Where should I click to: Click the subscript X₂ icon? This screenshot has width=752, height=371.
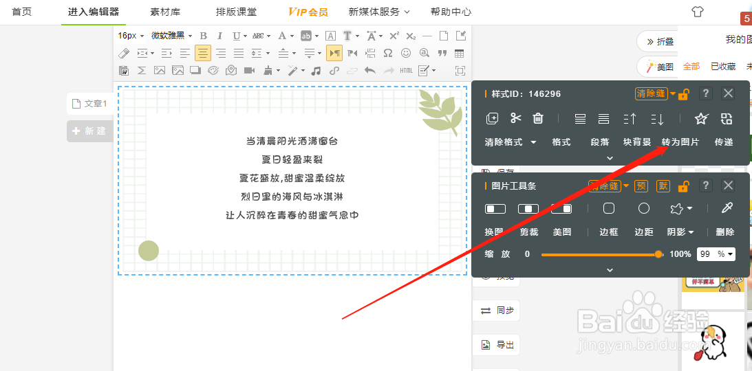[411, 36]
